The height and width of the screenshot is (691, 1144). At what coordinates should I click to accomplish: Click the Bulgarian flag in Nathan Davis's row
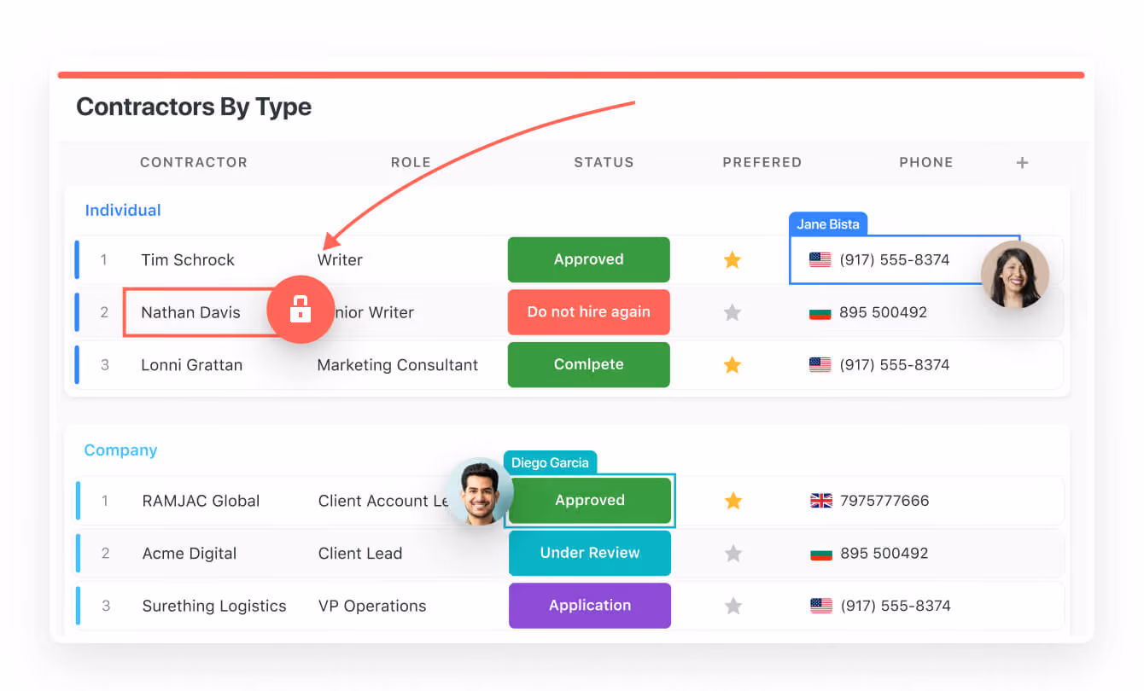pyautogui.click(x=820, y=313)
